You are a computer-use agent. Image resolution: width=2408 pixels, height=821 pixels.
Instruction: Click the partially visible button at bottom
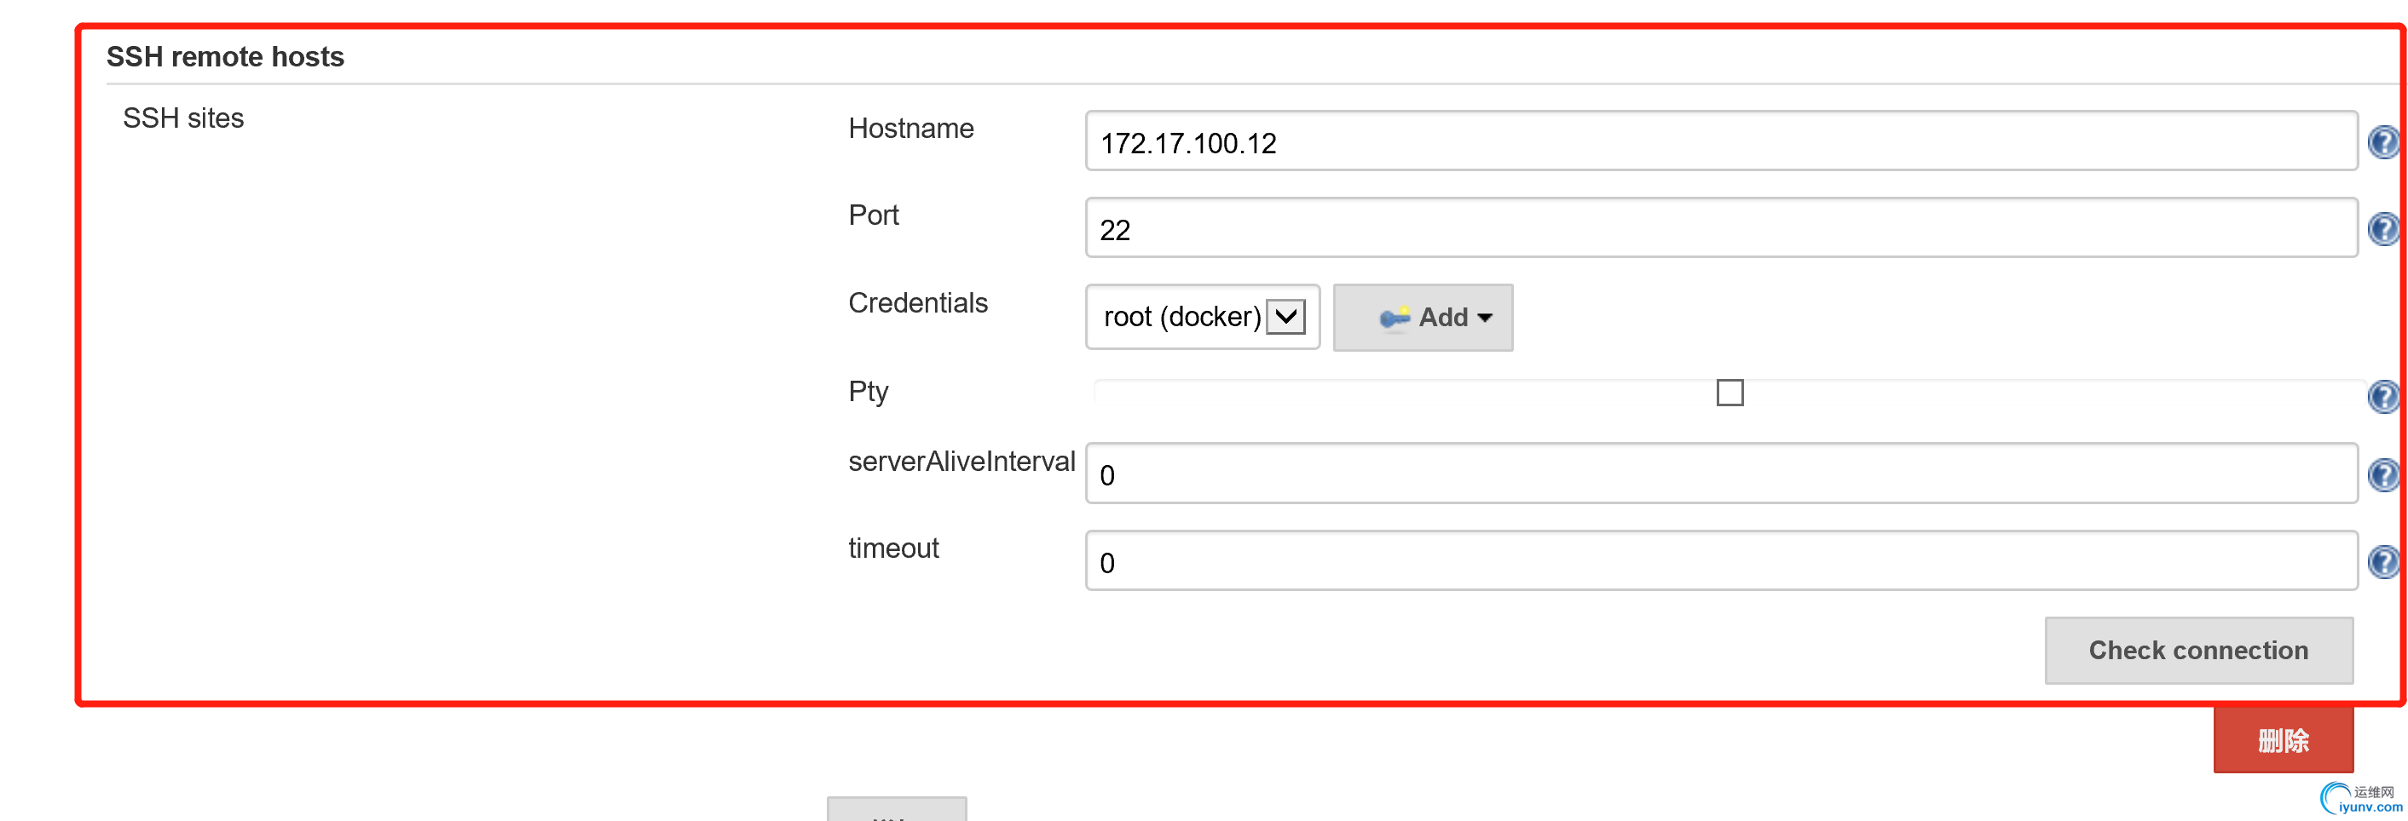coord(896,810)
